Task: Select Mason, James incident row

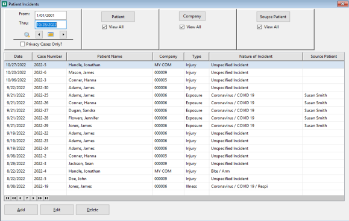Action: (x=174, y=72)
